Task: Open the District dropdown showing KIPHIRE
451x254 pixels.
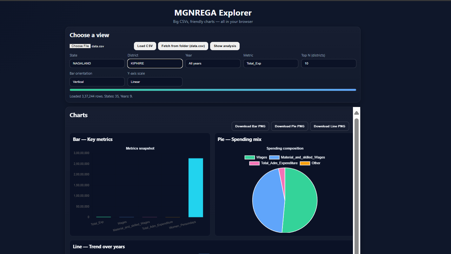Action: [155, 63]
